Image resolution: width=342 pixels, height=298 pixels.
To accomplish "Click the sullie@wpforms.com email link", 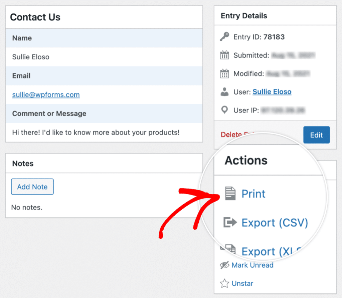I will (x=45, y=95).
